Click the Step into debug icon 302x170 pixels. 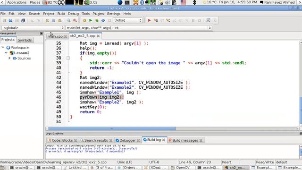(x=168, y=20)
